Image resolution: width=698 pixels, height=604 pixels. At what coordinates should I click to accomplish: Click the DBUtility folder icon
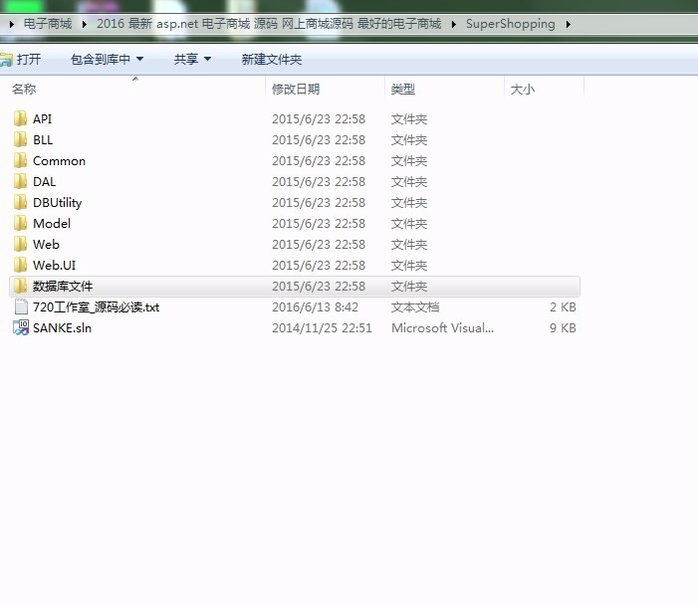coord(20,202)
